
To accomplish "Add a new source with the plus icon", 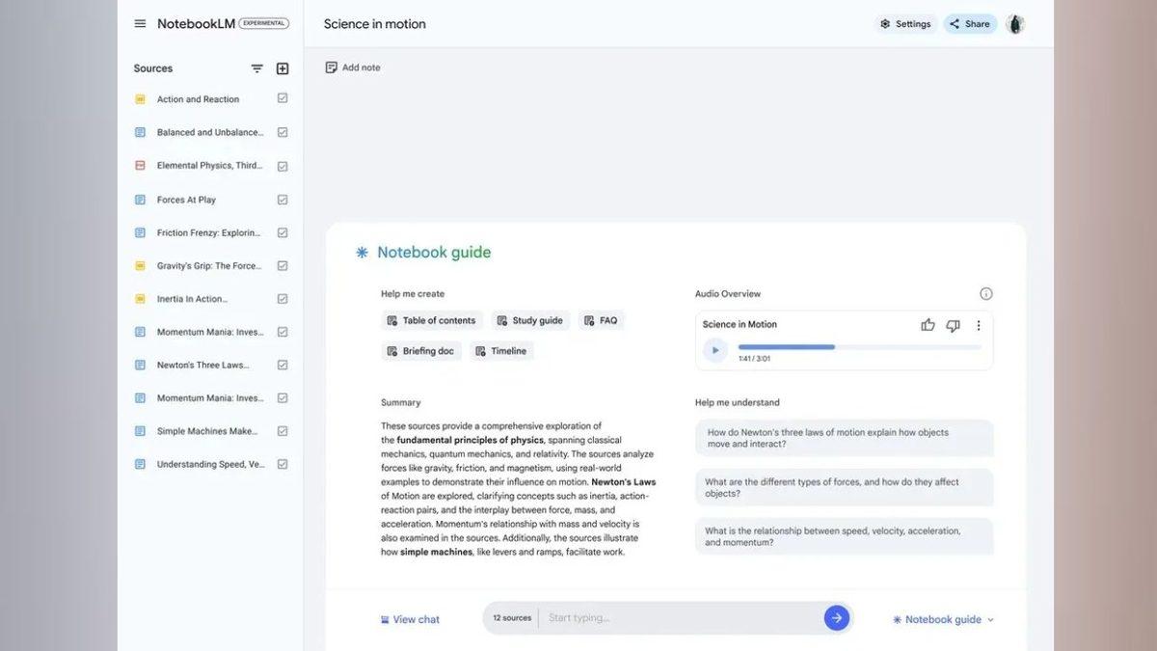I will tap(282, 68).
